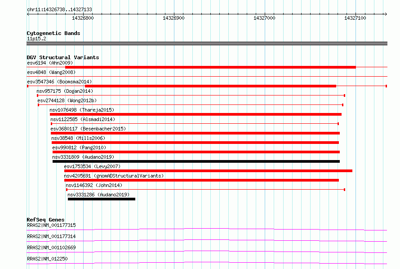This screenshot has height=269, width=400.
Task: Select the nsv4205691 red variant bar
Action: coord(201,180)
